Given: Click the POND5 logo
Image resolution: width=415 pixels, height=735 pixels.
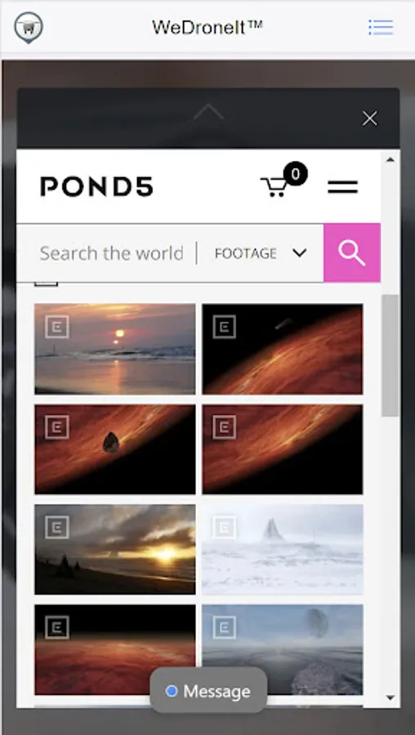Looking at the screenshot, I should click(x=97, y=186).
